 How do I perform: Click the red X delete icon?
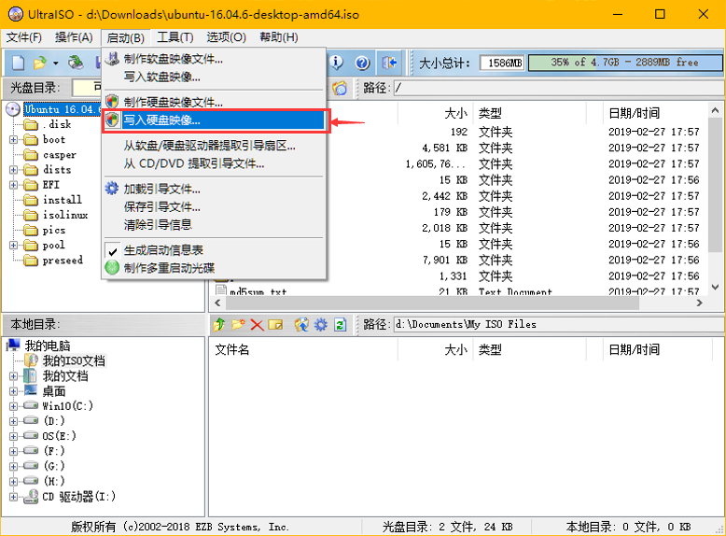click(257, 324)
